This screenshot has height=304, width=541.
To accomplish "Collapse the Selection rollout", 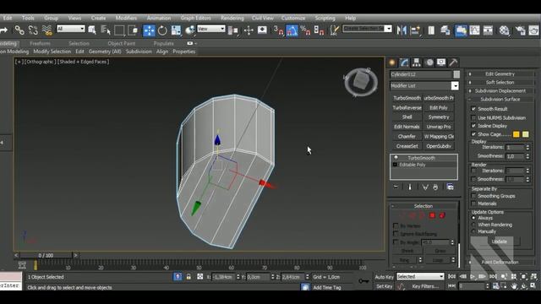I will coord(424,206).
